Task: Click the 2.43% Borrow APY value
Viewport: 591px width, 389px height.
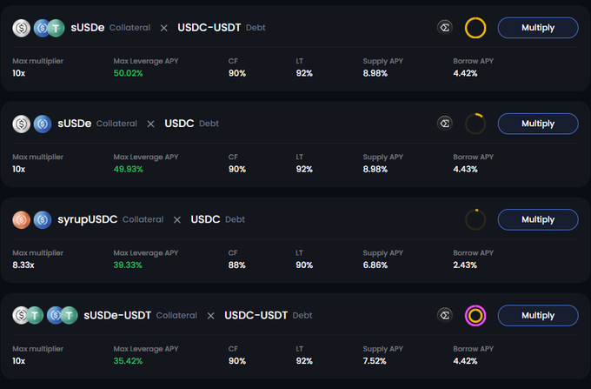Action: point(465,265)
